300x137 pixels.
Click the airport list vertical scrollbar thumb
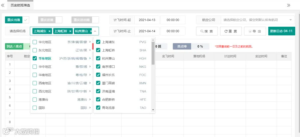point(153,53)
